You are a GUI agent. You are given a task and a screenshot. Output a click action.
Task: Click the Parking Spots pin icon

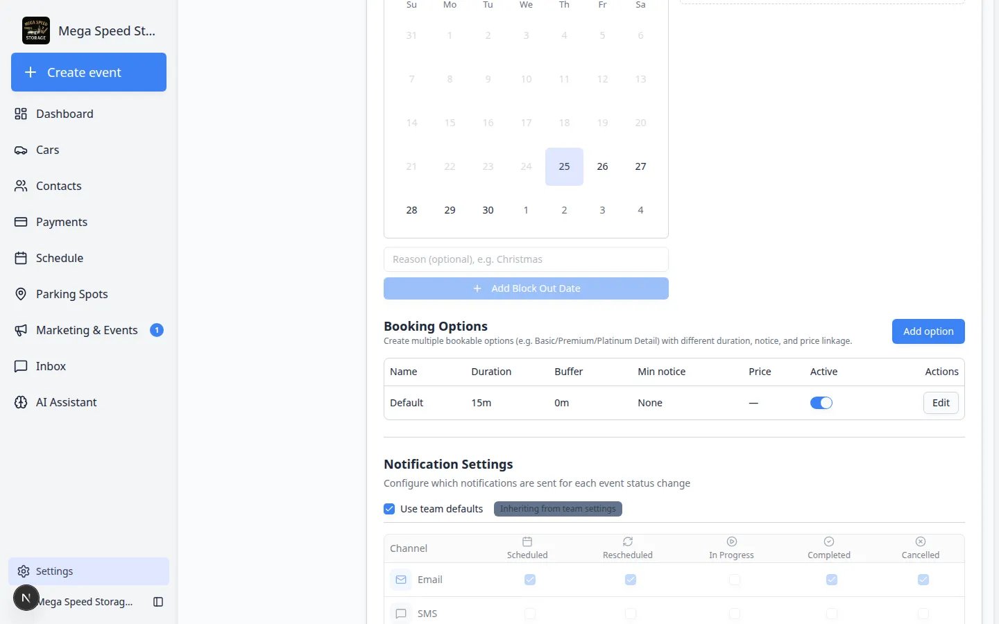click(x=21, y=294)
